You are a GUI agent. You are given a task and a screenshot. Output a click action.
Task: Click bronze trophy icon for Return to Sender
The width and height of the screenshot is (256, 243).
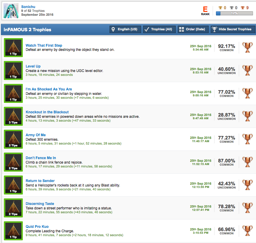point(247,185)
